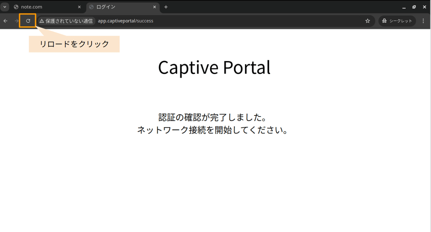Click the ログイン tab favicon
Image resolution: width=431 pixels, height=232 pixels.
[91, 7]
